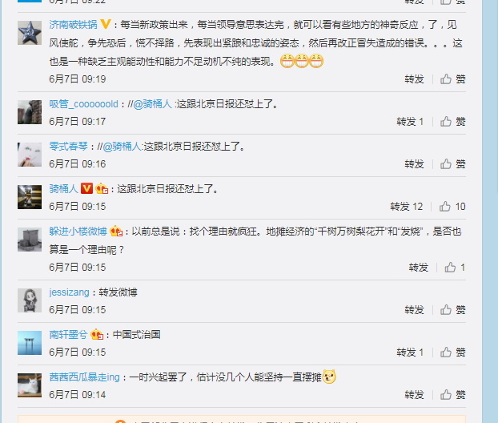Open 躲进小楼微博 username link
This screenshot has height=423, width=498.
(x=78, y=231)
